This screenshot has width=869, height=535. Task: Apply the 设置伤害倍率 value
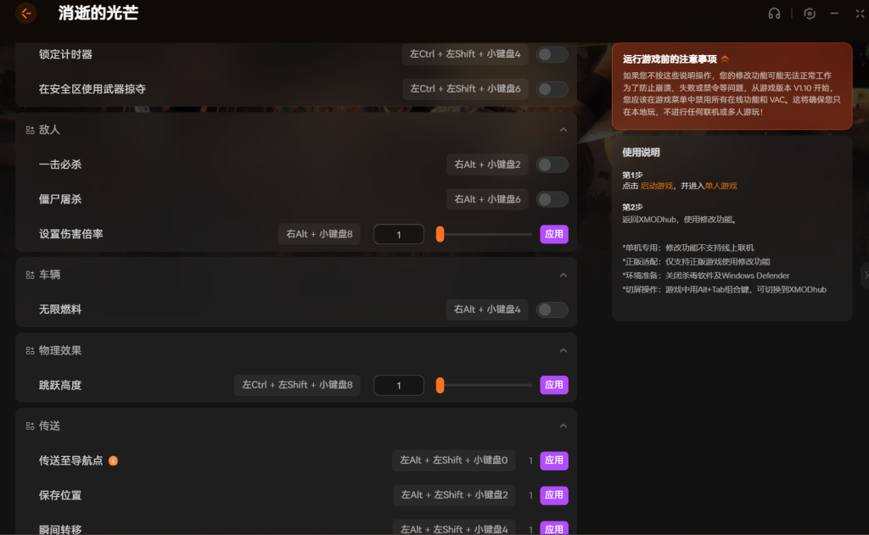pyautogui.click(x=554, y=234)
